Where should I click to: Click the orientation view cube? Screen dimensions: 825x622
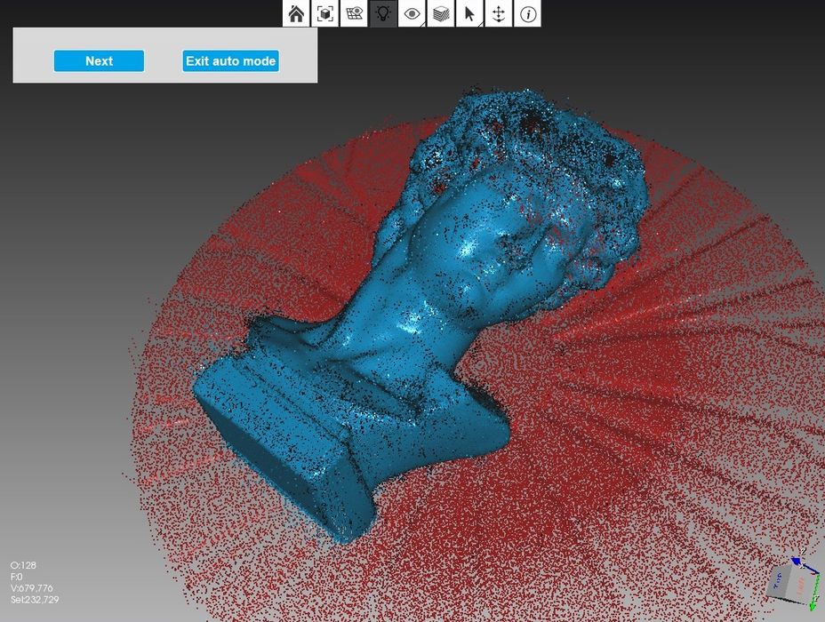coord(787,581)
